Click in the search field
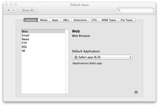This screenshot has width=159, height=106. tap(135, 10)
